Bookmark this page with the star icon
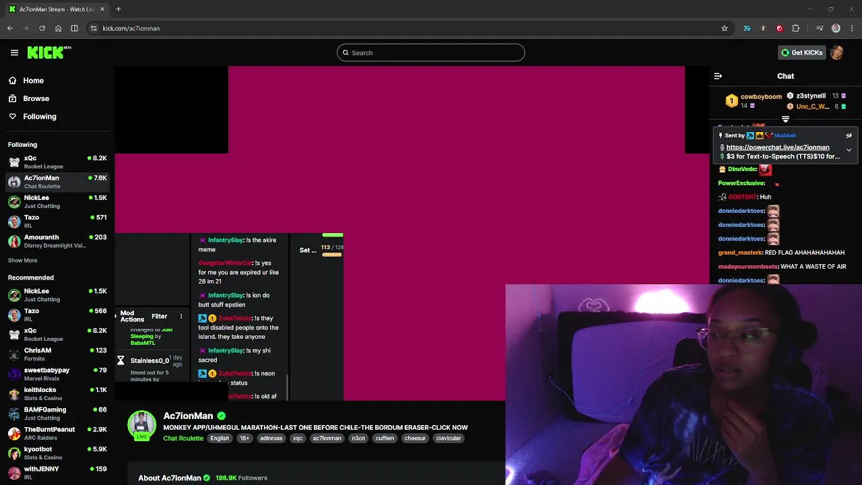 (725, 28)
